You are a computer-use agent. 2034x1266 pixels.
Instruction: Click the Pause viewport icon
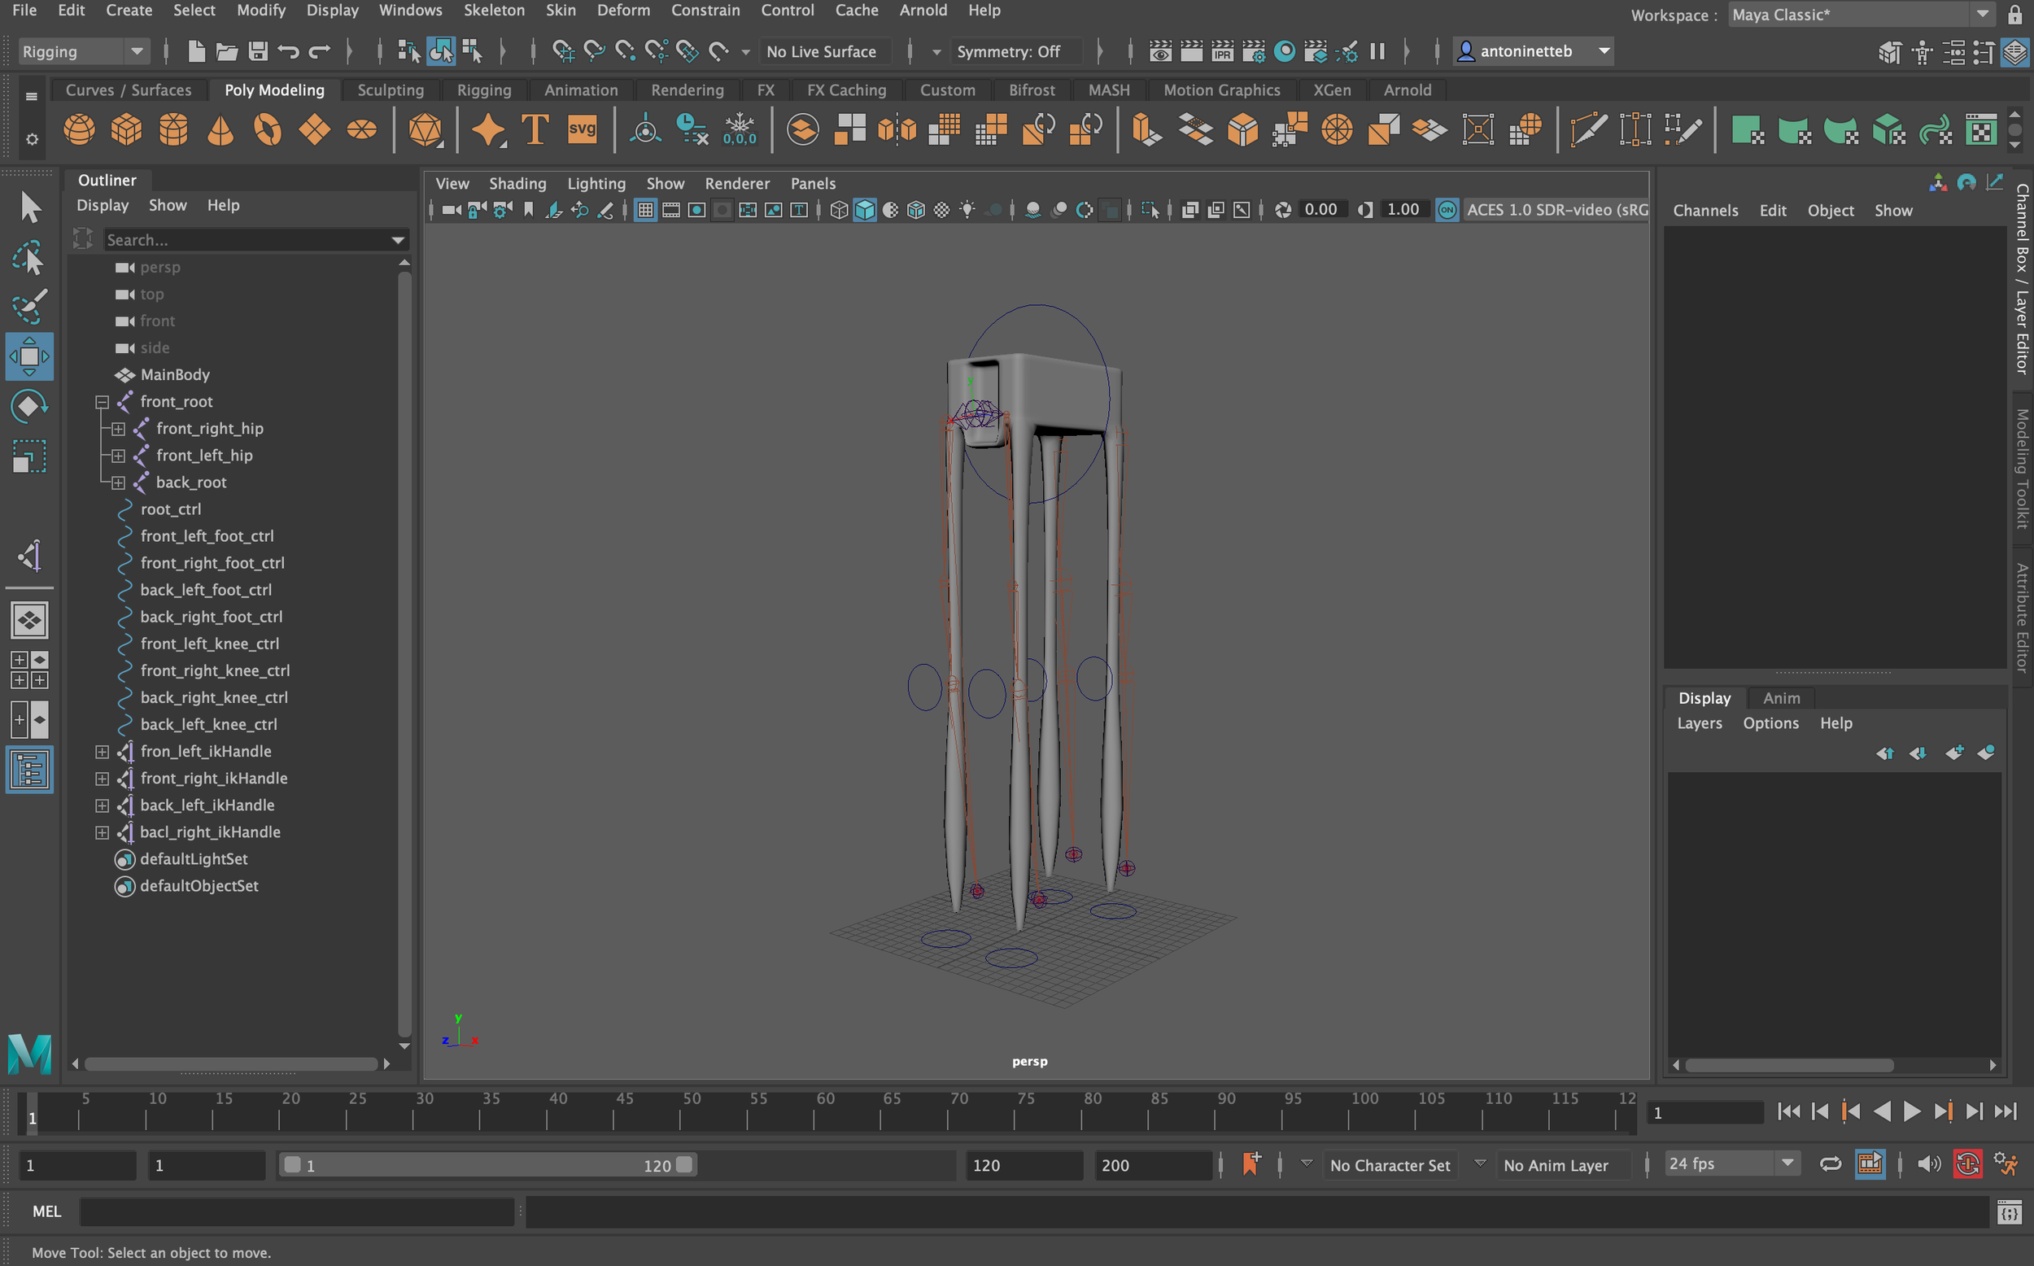click(x=1377, y=51)
